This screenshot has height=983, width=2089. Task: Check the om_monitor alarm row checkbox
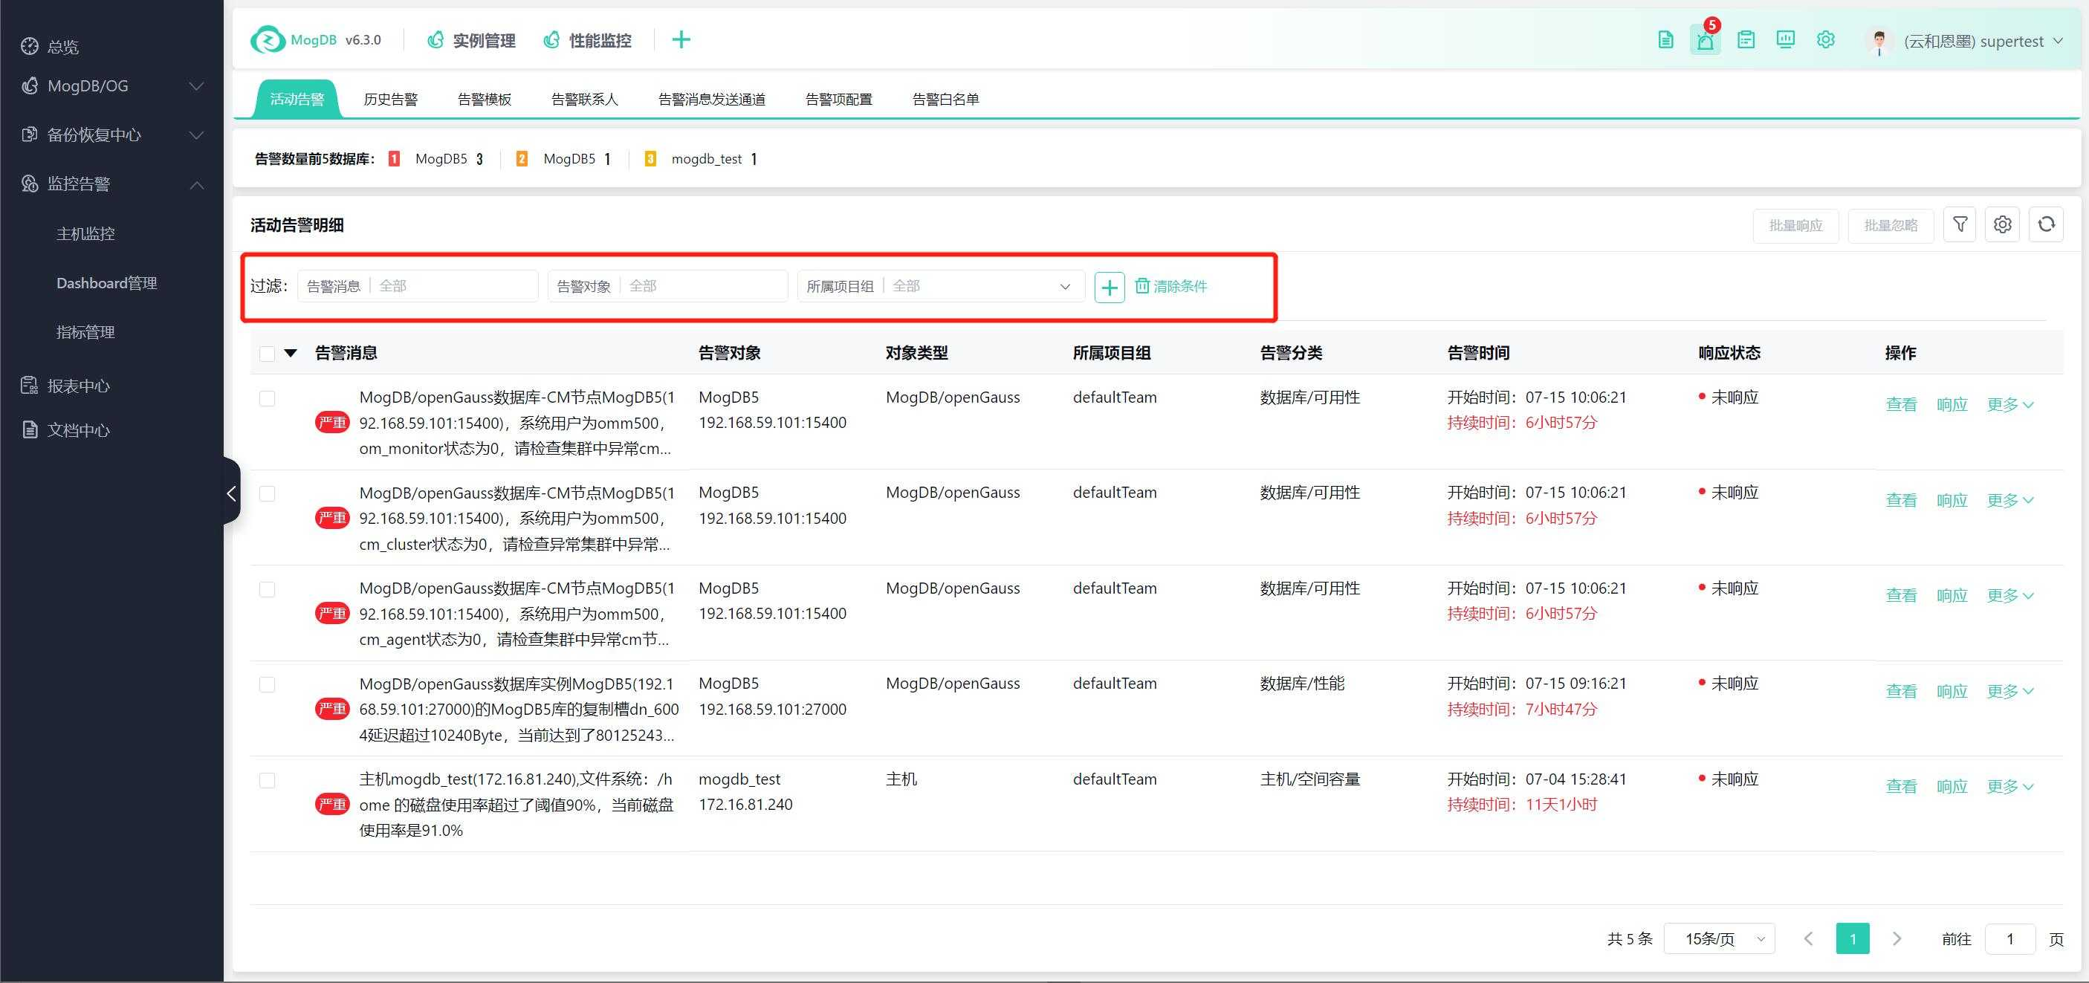267,398
